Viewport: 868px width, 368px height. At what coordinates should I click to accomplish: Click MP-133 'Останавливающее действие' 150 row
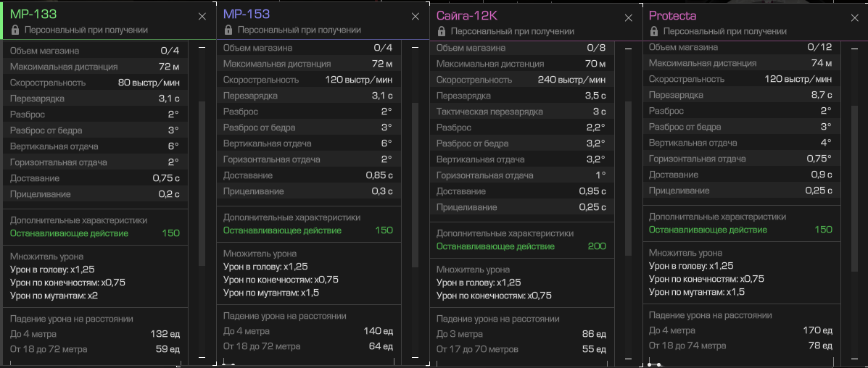coord(95,233)
